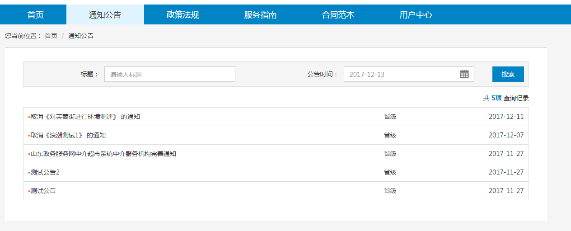Open notice 取消《浪潮测试1》的通知
The height and width of the screenshot is (231, 571).
pos(68,135)
